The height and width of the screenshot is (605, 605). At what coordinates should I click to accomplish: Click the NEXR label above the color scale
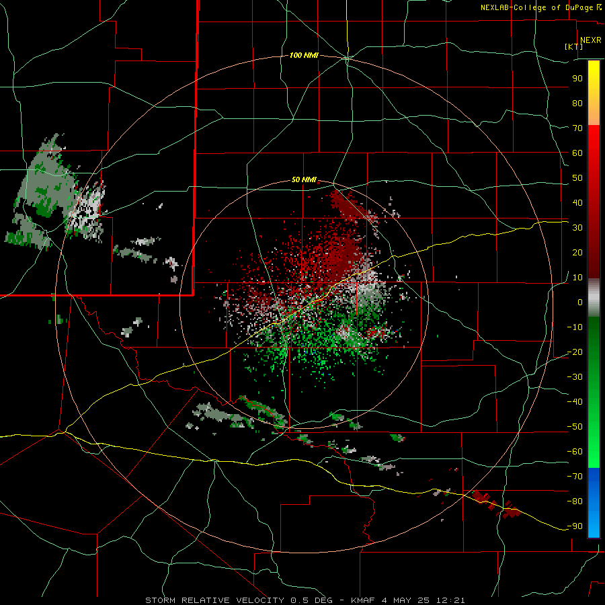591,40
